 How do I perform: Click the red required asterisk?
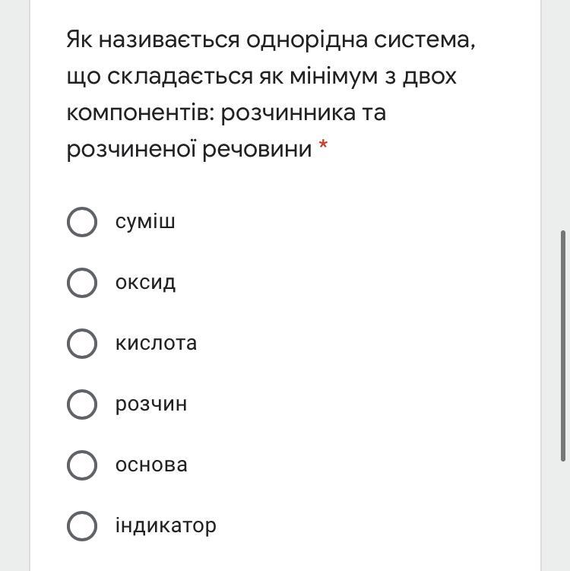tap(323, 145)
